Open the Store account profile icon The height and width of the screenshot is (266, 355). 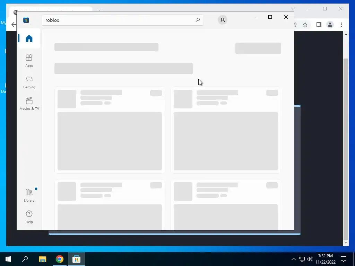click(223, 20)
